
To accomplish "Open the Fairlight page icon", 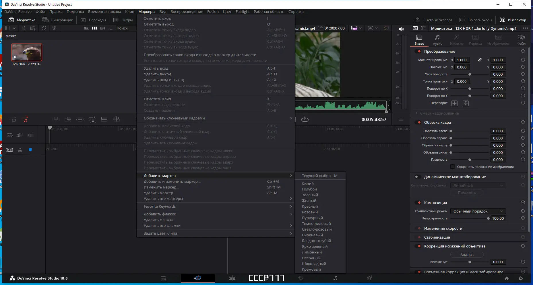I will 335,278.
